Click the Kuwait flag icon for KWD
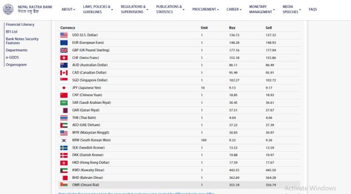This screenshot has height=194, width=351. (x=64, y=170)
